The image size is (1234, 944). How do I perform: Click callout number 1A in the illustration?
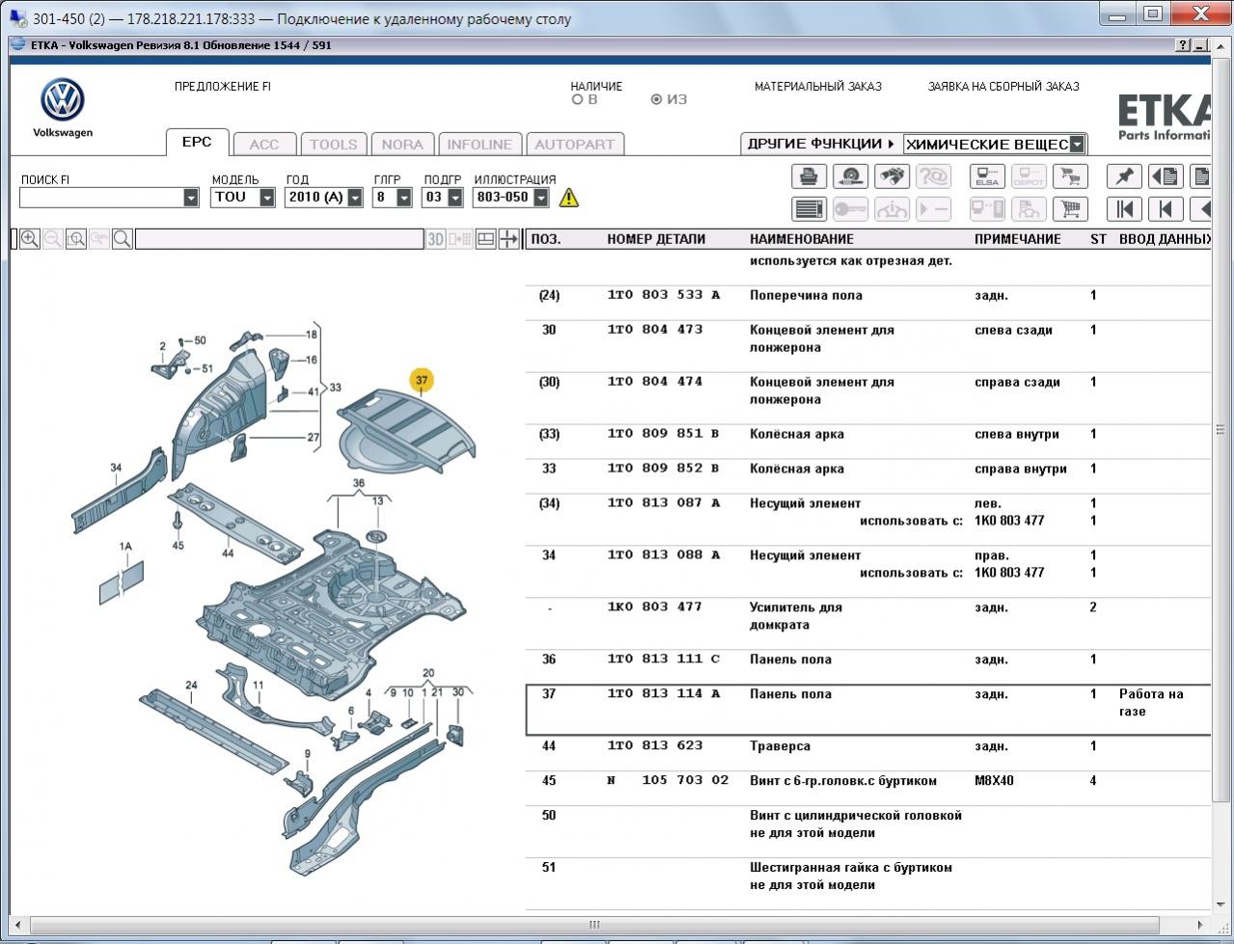pos(125,547)
